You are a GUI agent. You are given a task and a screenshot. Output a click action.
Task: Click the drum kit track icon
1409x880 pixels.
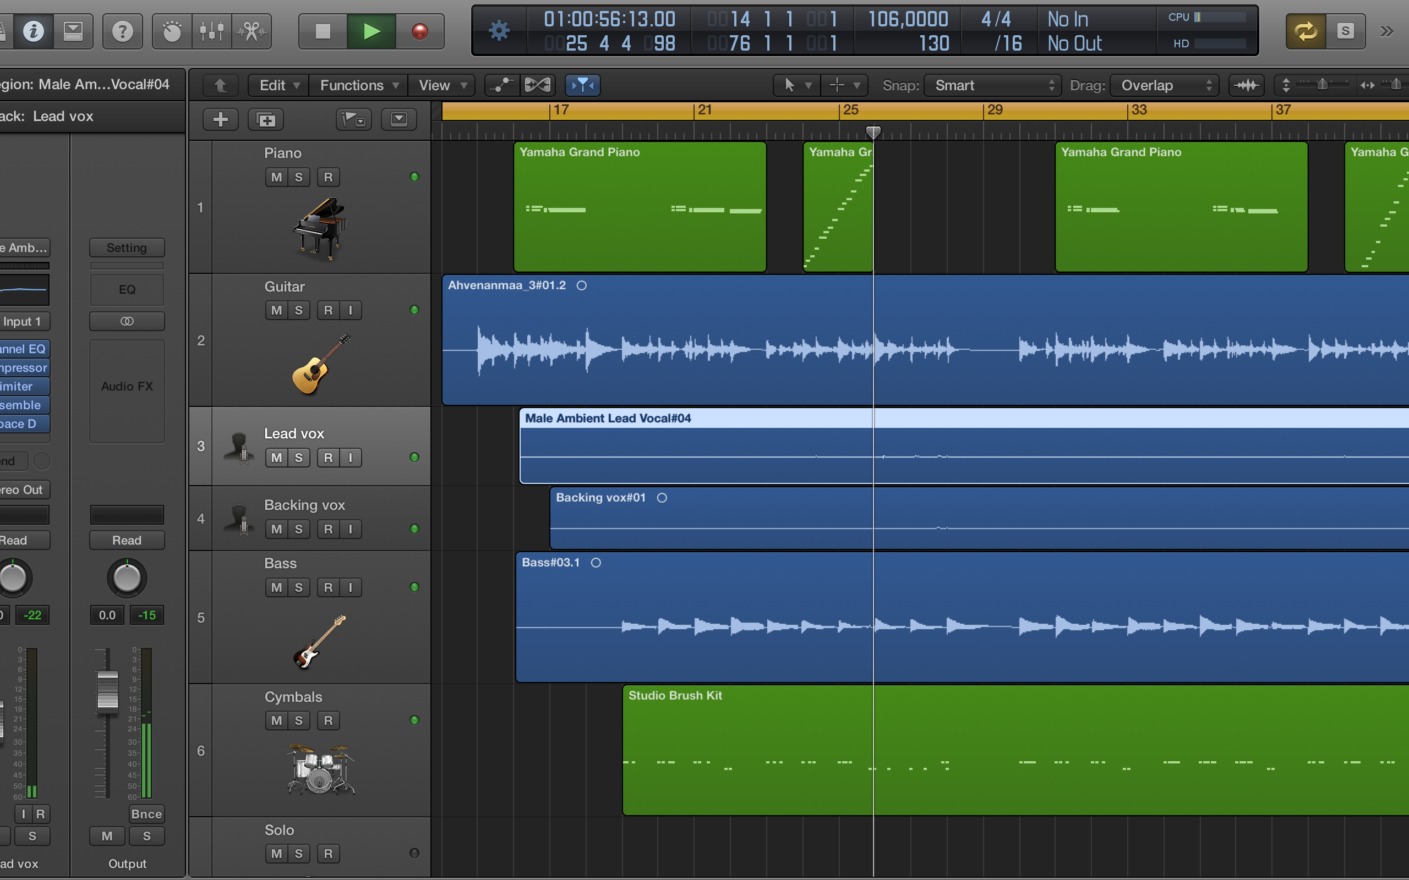(320, 769)
